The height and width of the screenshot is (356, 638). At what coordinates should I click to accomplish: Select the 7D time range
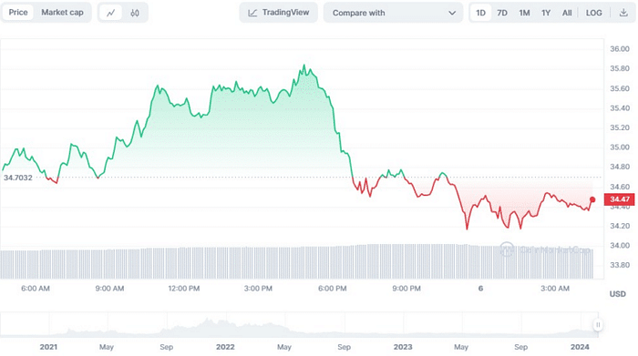click(502, 13)
